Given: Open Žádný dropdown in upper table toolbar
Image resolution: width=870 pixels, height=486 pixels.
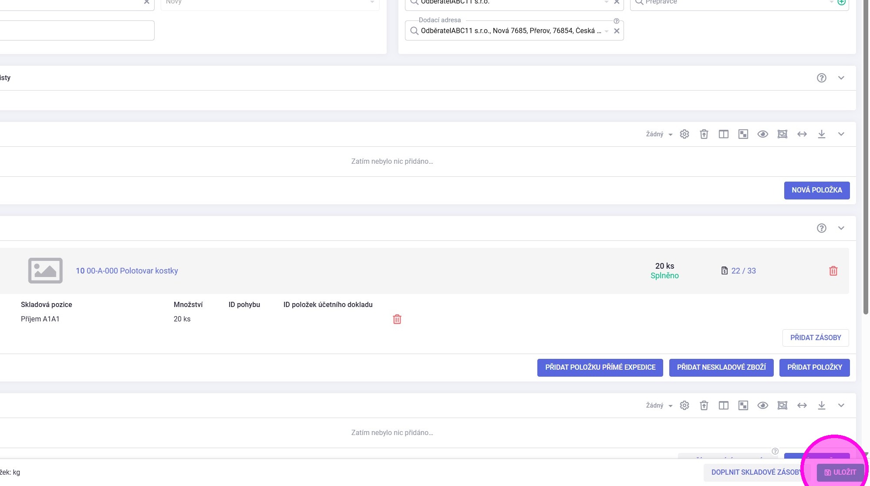Looking at the screenshot, I should (x=659, y=134).
